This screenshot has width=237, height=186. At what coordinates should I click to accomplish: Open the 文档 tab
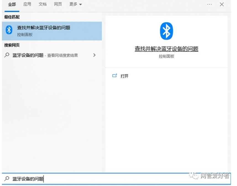coord(43,4)
